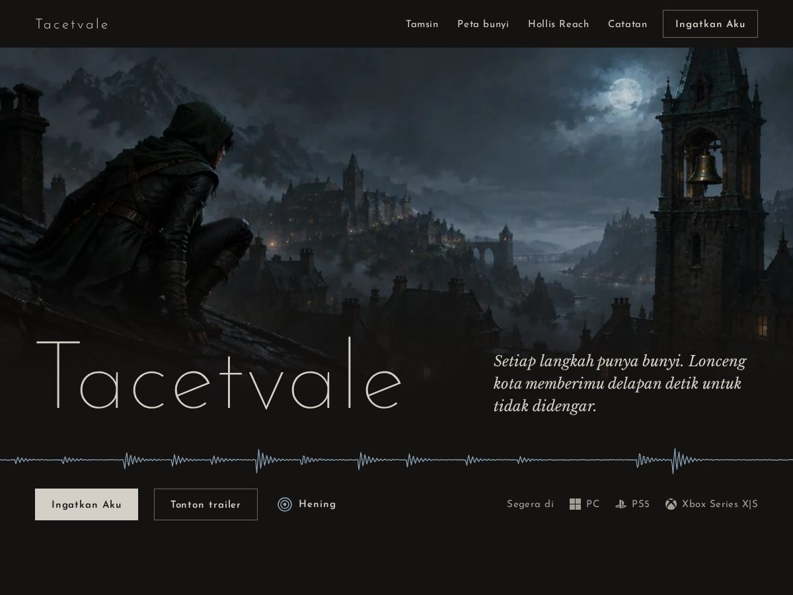This screenshot has width=793, height=595.
Task: Click the tagline starting Setiap langkah
Action: point(620,383)
